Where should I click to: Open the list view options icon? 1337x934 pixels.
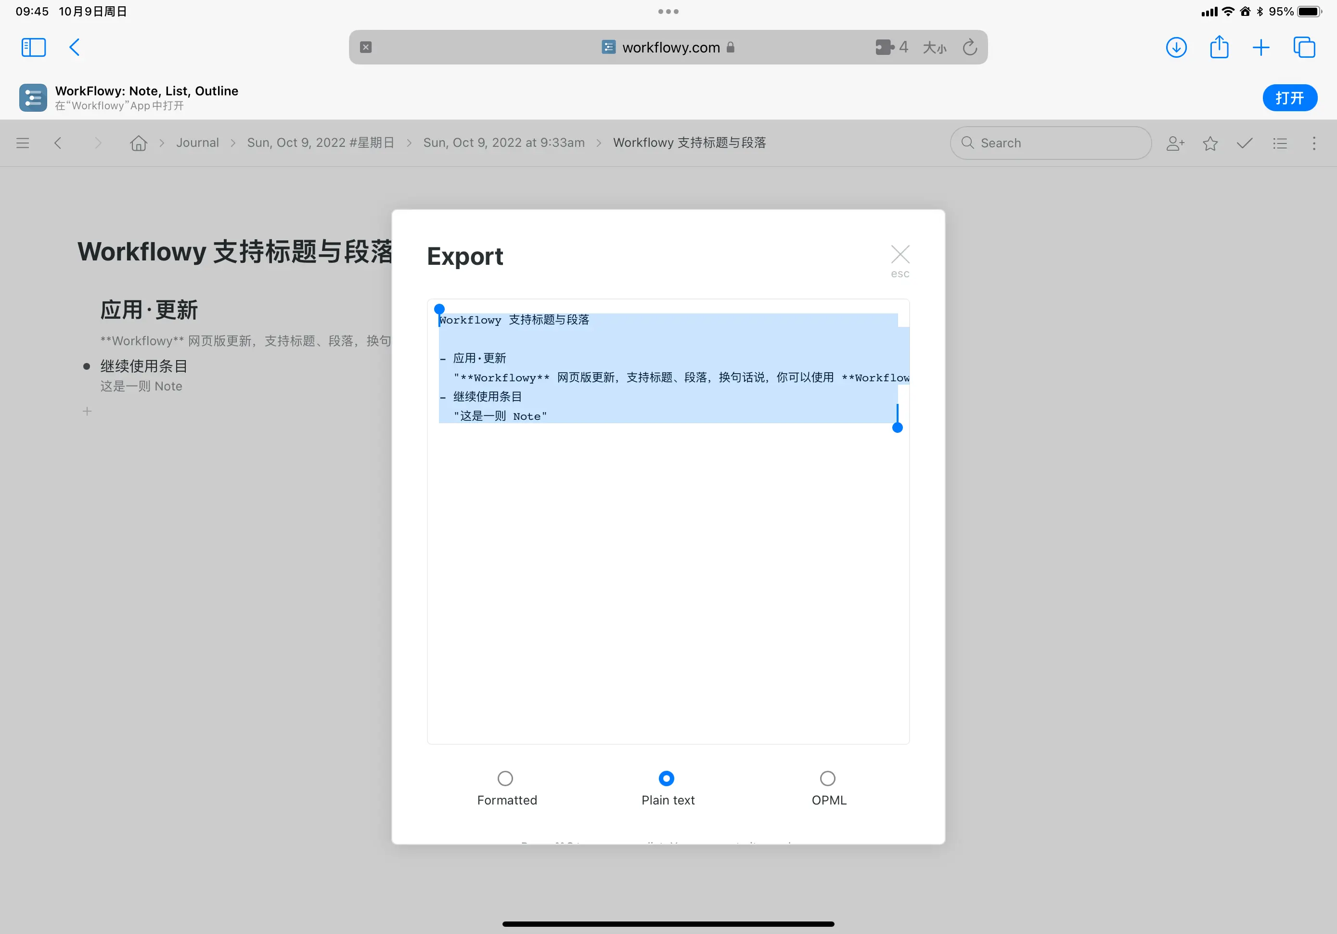tap(1279, 143)
